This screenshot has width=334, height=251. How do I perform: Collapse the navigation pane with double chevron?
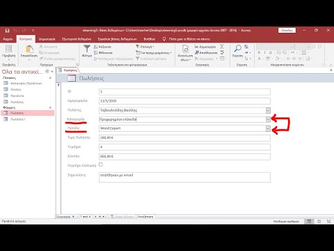(52, 72)
